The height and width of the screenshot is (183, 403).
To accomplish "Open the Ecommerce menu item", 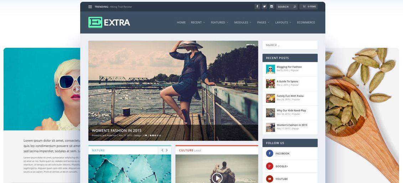I will [x=306, y=22].
